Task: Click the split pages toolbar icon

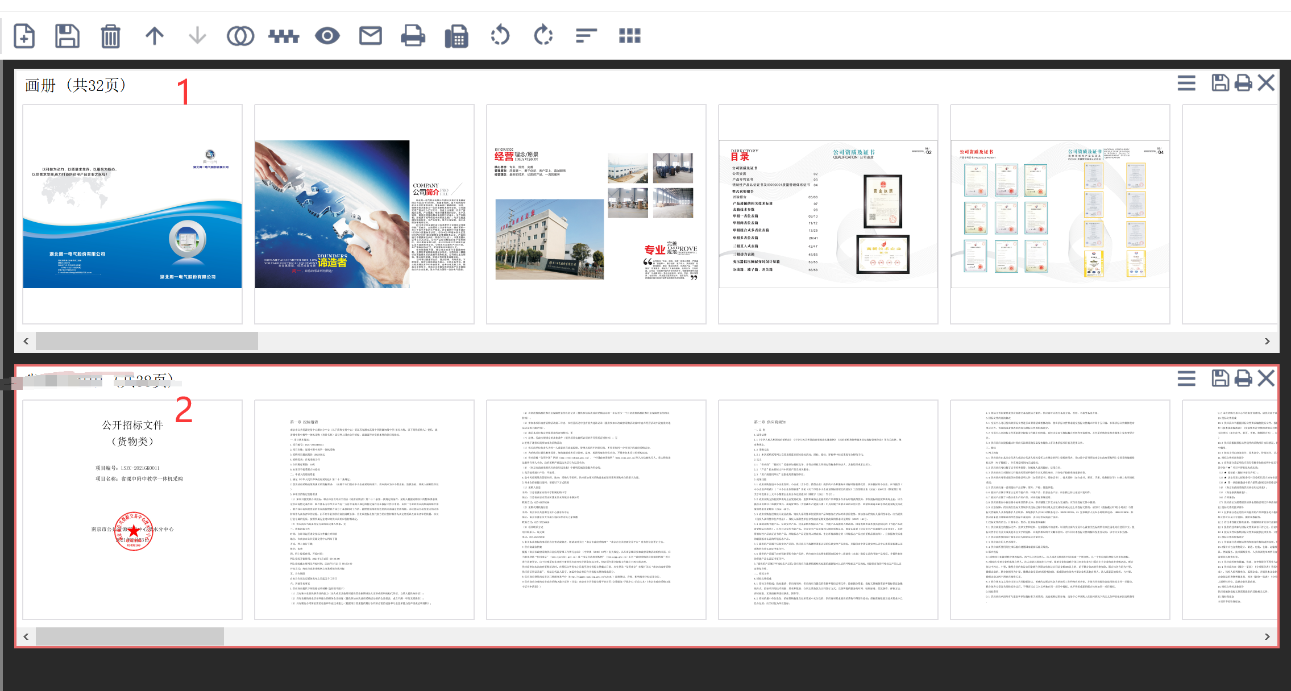Action: tap(284, 36)
